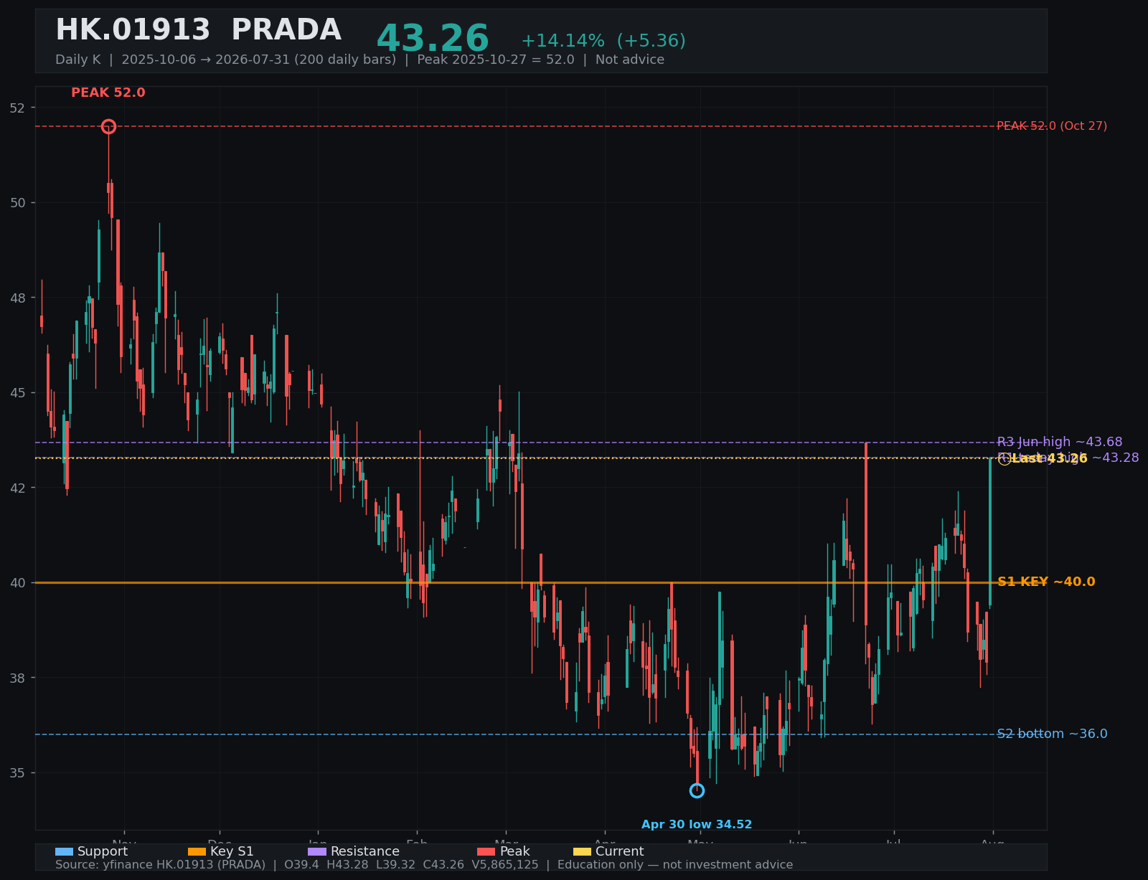Select the orange Key S1 legend swatch
The height and width of the screenshot is (880, 1148).
click(x=197, y=852)
